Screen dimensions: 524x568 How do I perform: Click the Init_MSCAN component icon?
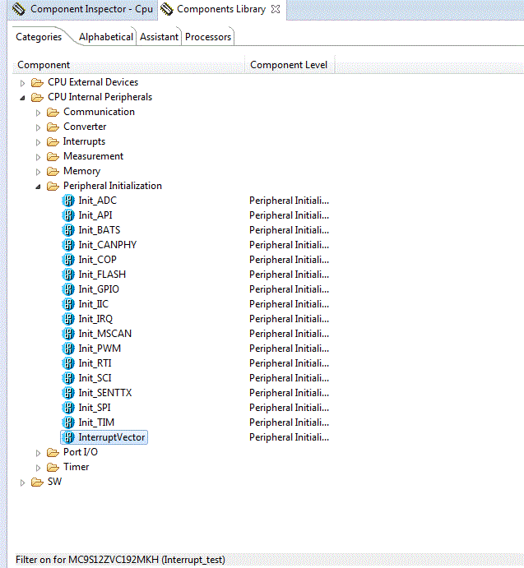point(68,334)
